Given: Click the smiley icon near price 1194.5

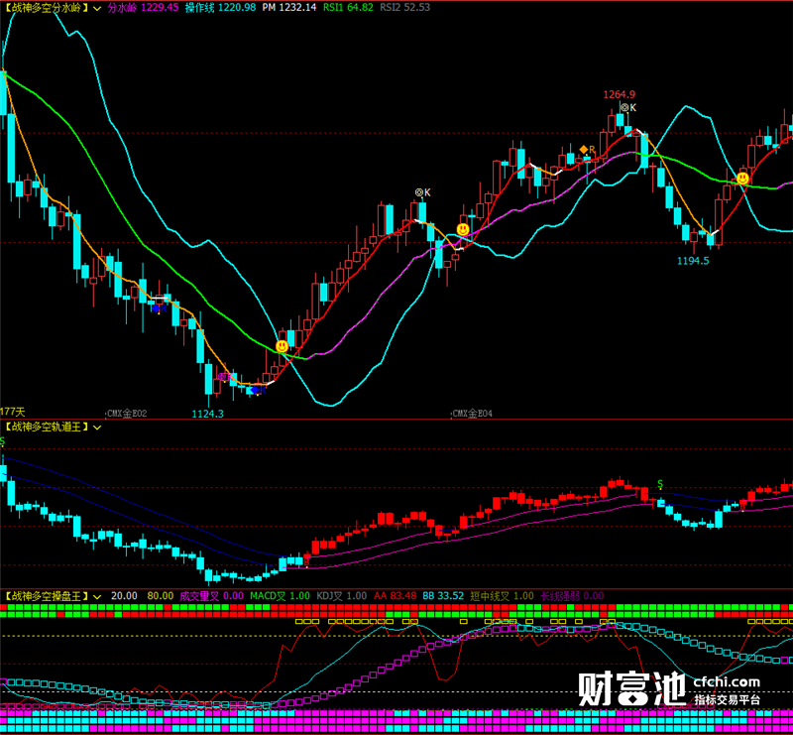Looking at the screenshot, I should click(x=742, y=179).
